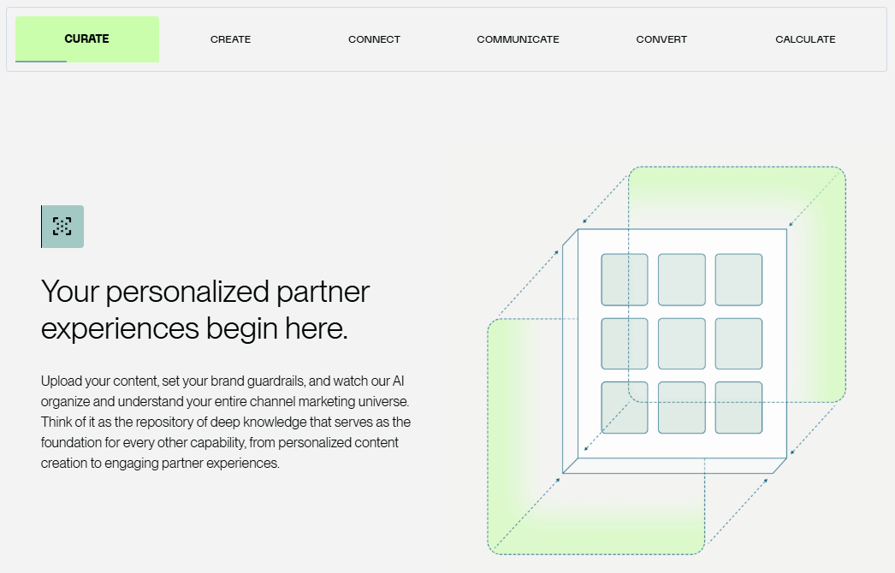Go to the COMMUNICATE tab
Screen dimensions: 895x573
(518, 39)
